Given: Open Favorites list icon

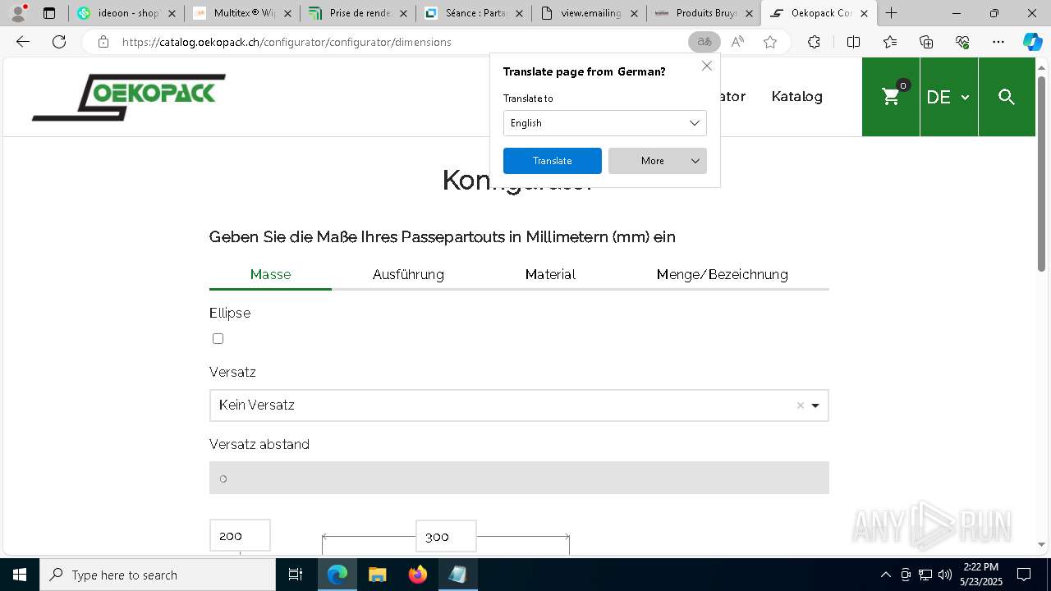Looking at the screenshot, I should coord(890,42).
